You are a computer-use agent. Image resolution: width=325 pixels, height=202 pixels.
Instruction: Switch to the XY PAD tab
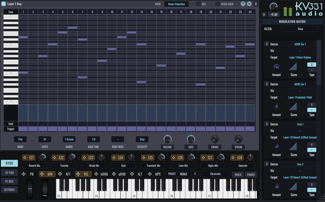9,173
